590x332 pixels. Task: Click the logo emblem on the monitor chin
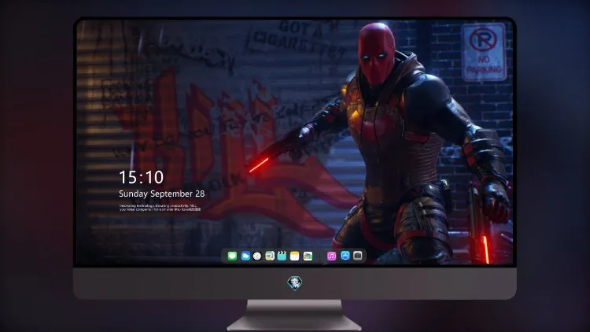295,283
